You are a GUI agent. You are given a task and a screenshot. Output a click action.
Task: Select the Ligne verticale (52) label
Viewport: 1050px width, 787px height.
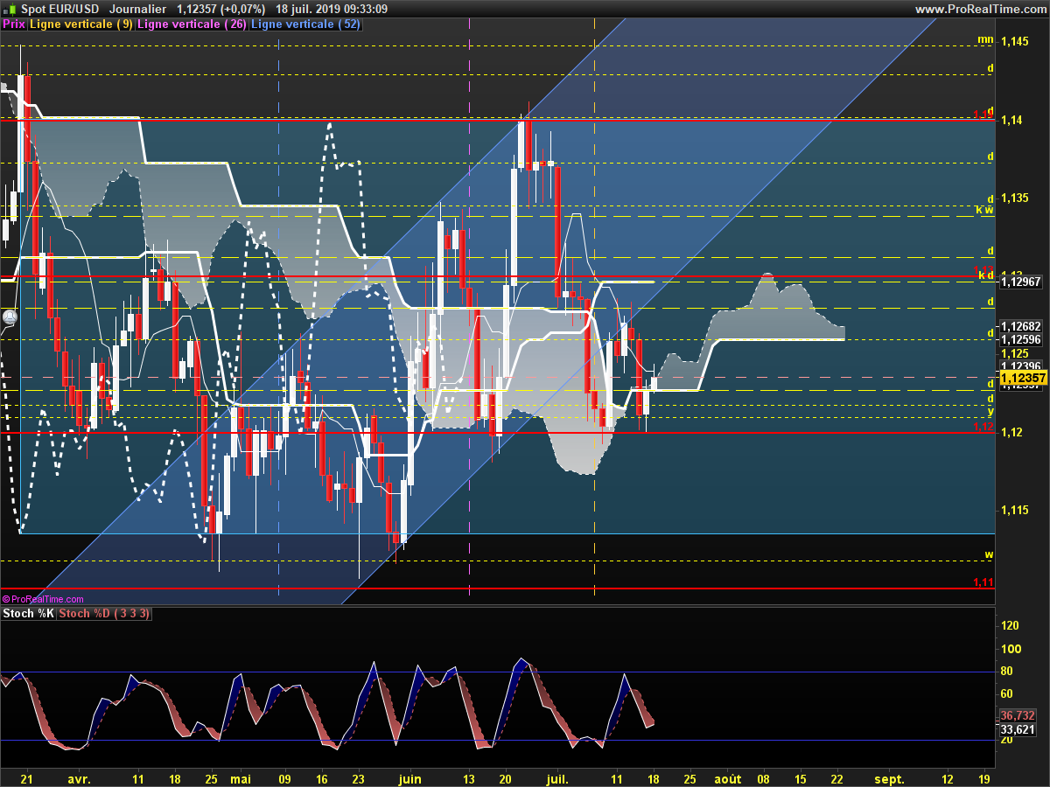(x=305, y=24)
